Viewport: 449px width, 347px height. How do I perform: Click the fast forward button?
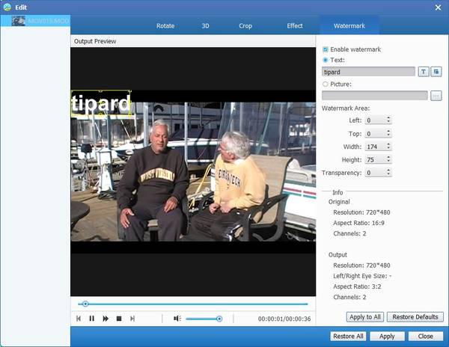tap(106, 319)
